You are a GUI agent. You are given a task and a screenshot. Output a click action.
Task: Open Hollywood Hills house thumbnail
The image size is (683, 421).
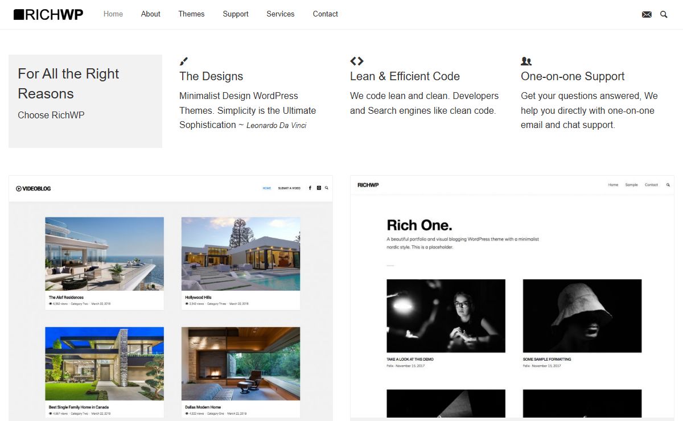(241, 254)
